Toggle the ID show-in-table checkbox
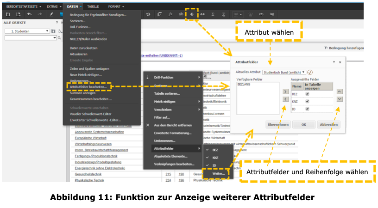The image size is (378, 208). [x=307, y=109]
